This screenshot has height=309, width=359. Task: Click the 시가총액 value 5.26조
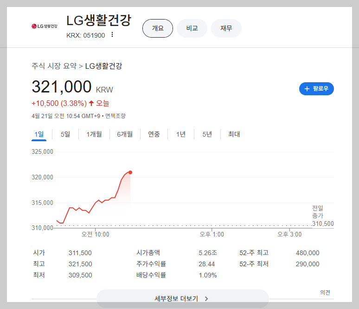(208, 253)
